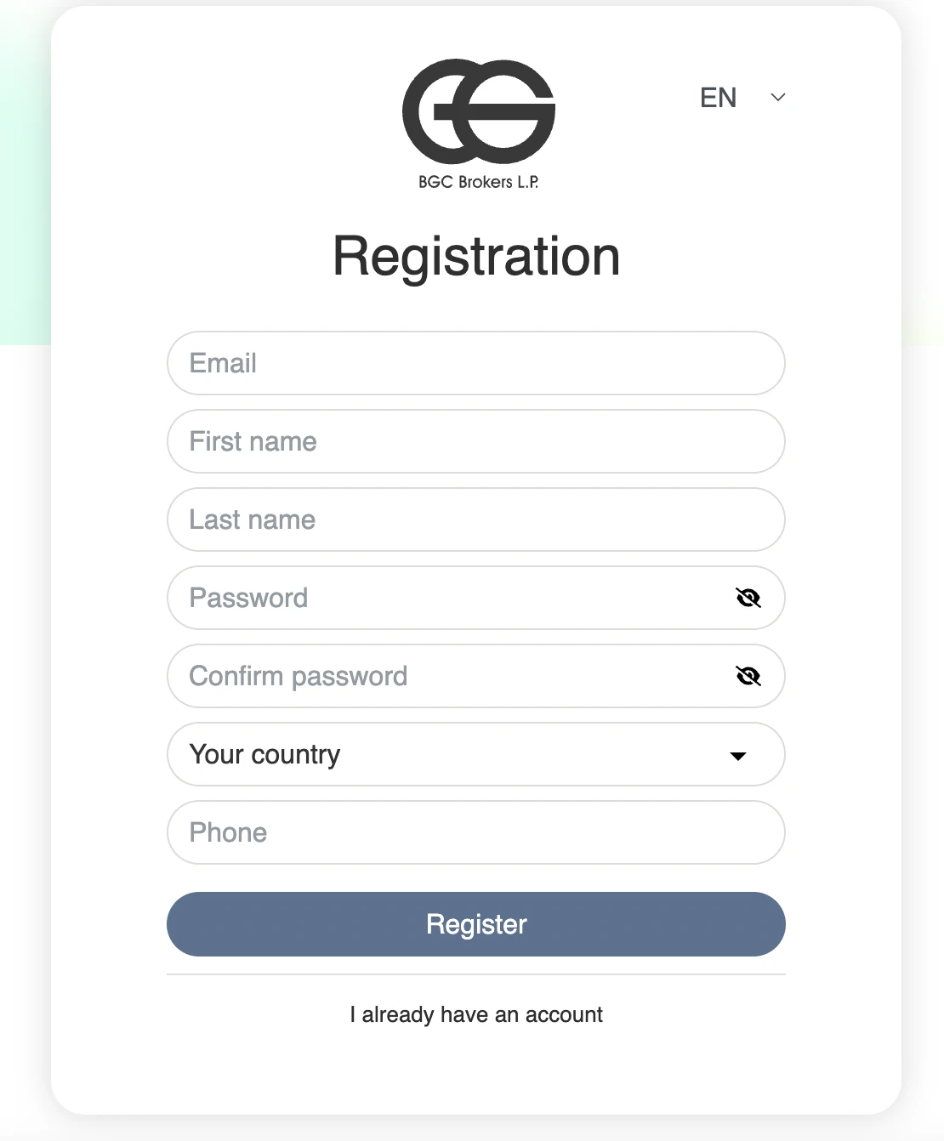Expand the Your country dropdown

point(476,754)
